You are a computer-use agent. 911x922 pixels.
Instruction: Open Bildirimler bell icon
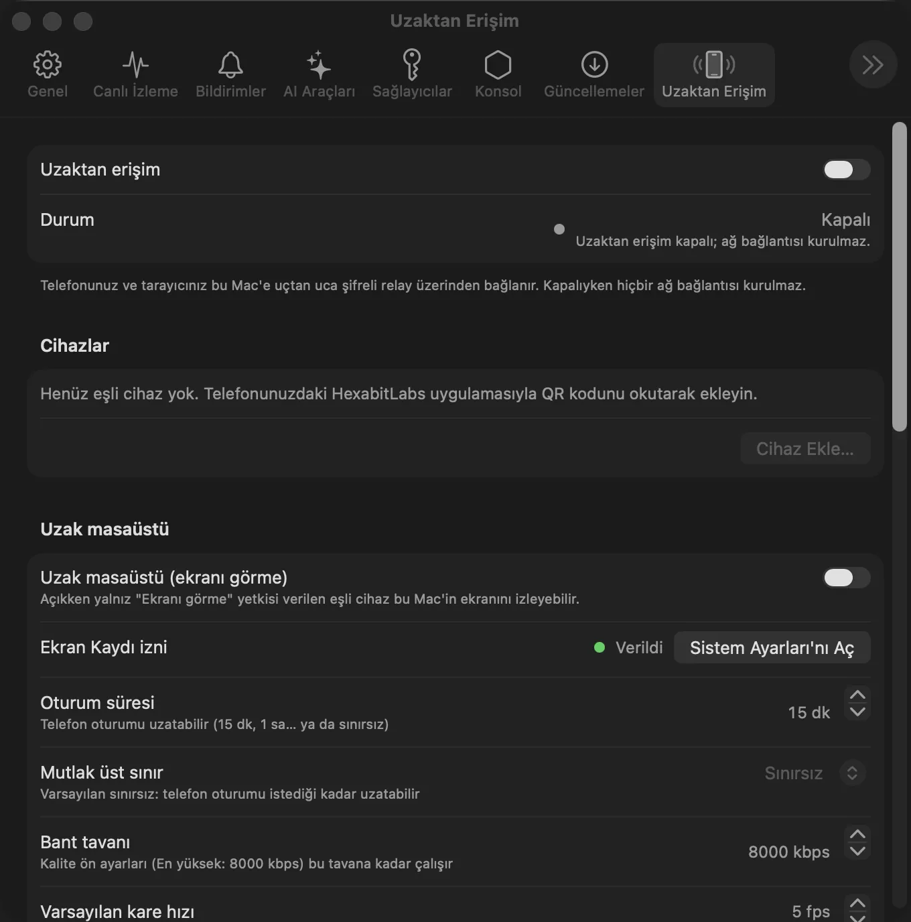(x=230, y=74)
